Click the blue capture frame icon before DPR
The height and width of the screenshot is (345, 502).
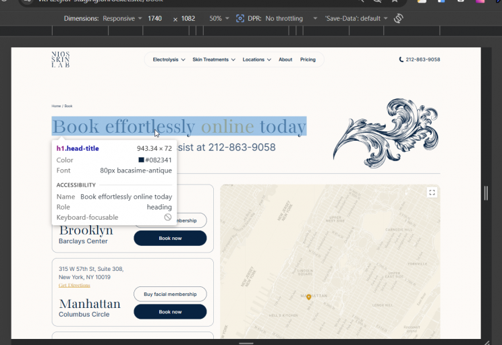click(x=240, y=18)
